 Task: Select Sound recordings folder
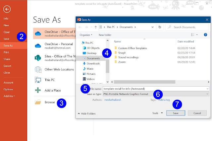coord(127,57)
